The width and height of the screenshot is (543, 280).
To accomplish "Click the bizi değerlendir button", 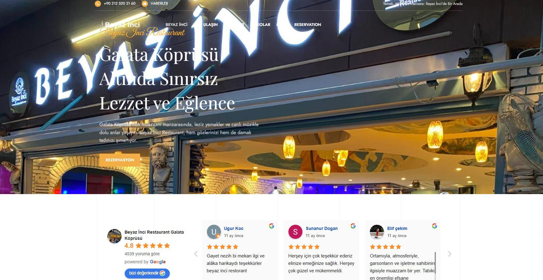I will pyautogui.click(x=147, y=273).
